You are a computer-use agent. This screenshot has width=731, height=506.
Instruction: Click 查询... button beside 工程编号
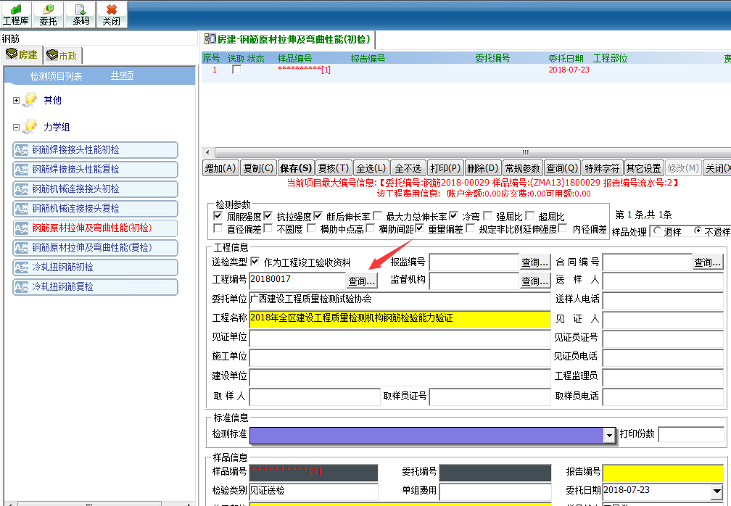coord(362,281)
